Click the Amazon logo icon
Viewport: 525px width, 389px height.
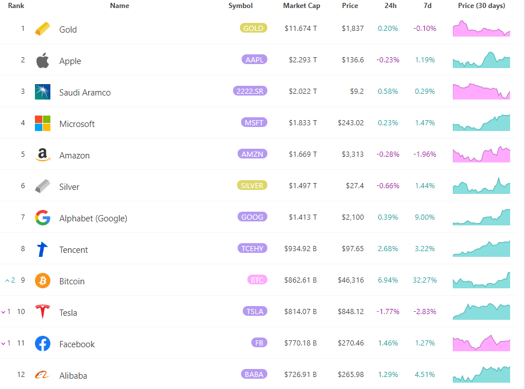click(42, 154)
